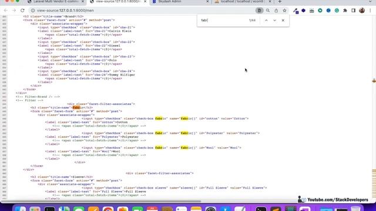Bookmark this page with the star icon
The width and height of the screenshot is (376, 211).
284,11
